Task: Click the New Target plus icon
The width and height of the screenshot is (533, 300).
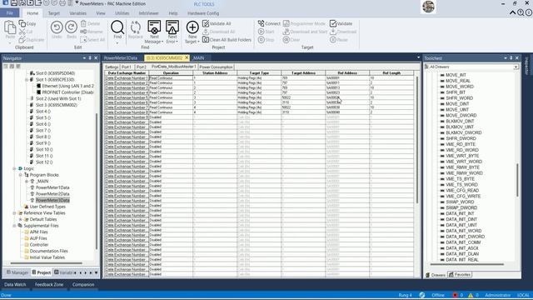Action: (192, 27)
